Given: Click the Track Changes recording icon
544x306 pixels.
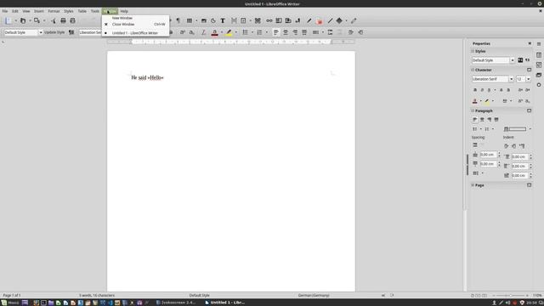Looking at the screenshot, I should (x=320, y=20).
